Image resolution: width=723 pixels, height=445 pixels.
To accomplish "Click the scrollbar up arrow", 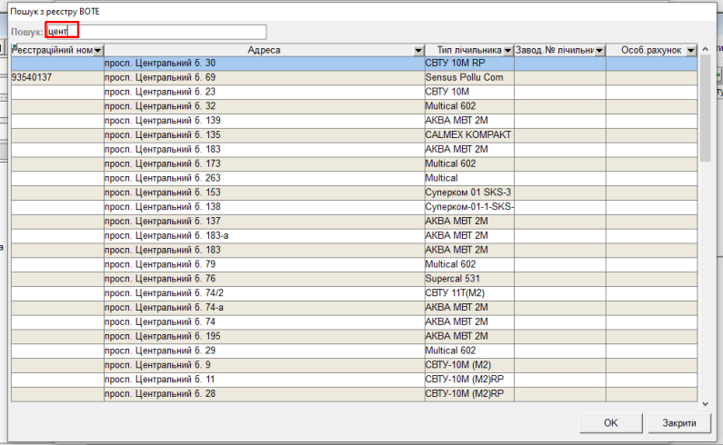I will (x=705, y=50).
